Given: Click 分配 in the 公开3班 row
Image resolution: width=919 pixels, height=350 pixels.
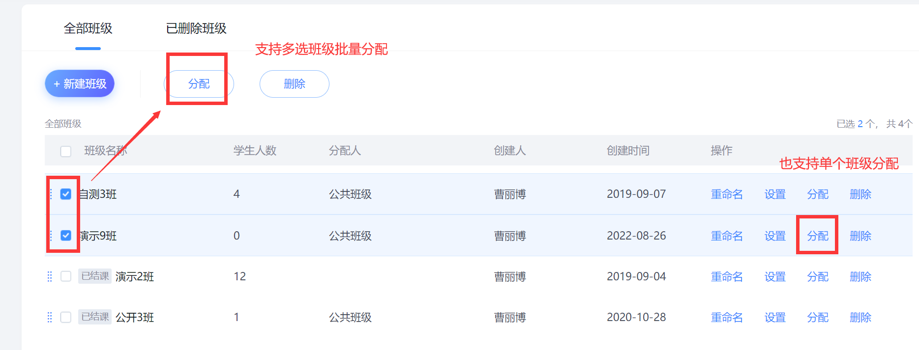Looking at the screenshot, I should coord(818,318).
